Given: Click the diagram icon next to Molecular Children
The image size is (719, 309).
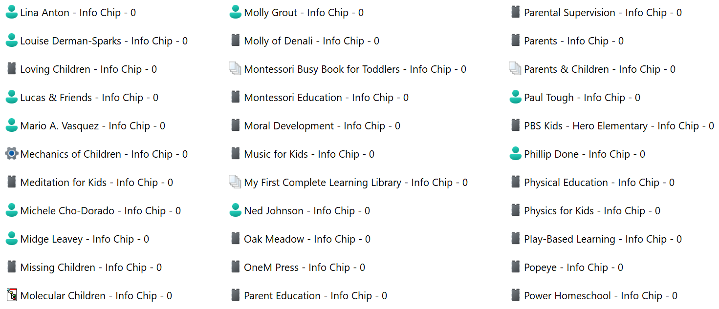Looking at the screenshot, I should click(x=12, y=296).
